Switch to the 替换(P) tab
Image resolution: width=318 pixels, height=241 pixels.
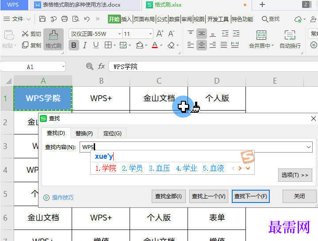click(x=84, y=133)
